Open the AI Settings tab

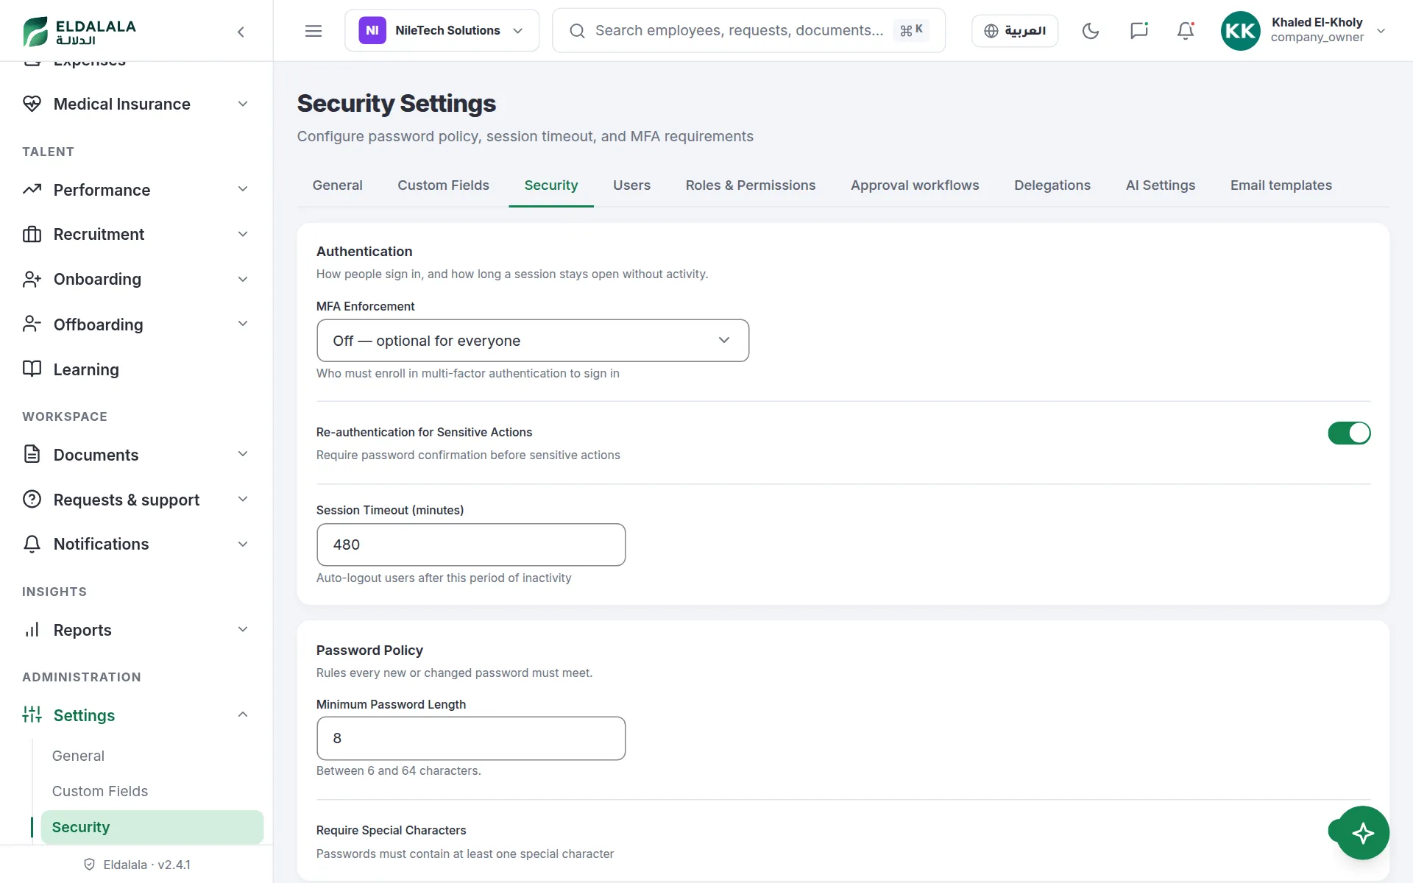click(1161, 185)
